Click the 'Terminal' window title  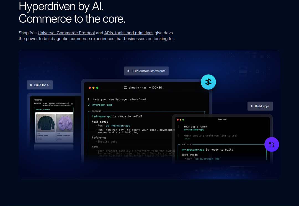222,119
